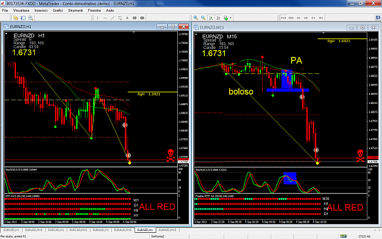Restore the EURNZD,M15 chart window
382x239 pixels.
tap(362, 28)
